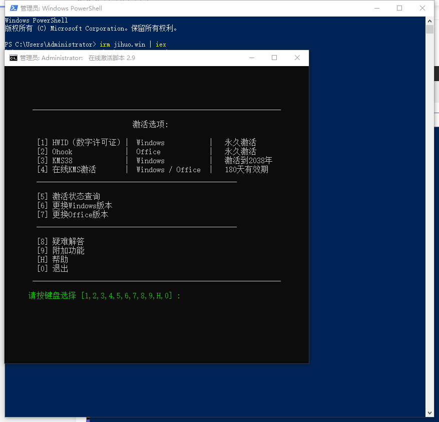Screen dimensions: 439x422
Task: Click the cmd icon of the 在线激活脚本 window
Action: point(14,58)
